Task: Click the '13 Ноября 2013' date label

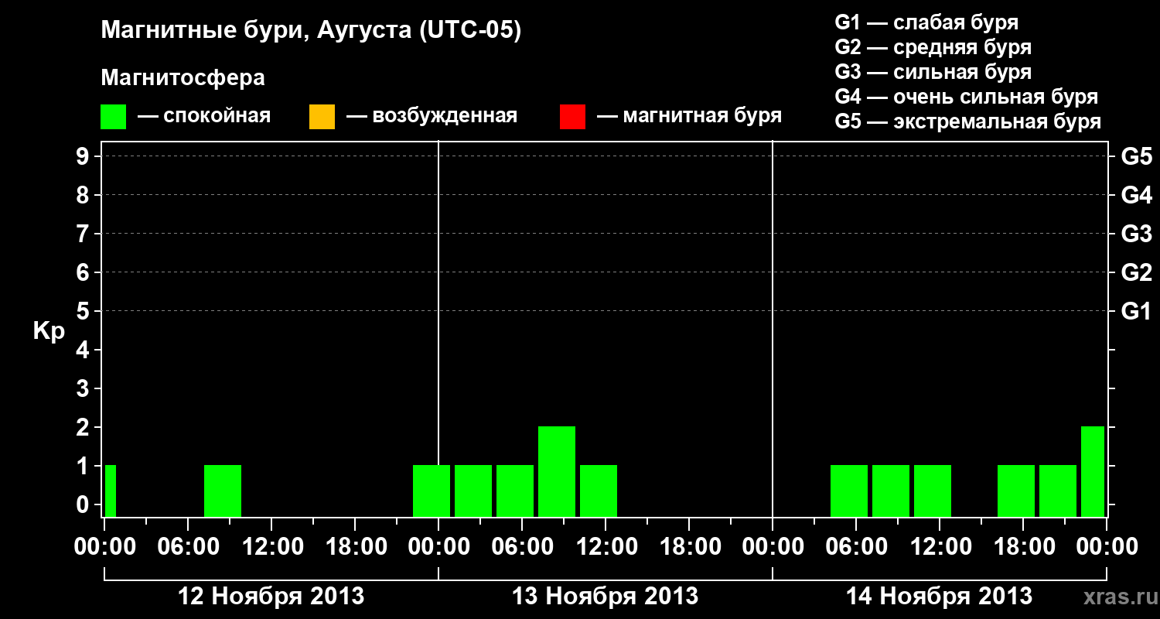Action: pyautogui.click(x=605, y=597)
